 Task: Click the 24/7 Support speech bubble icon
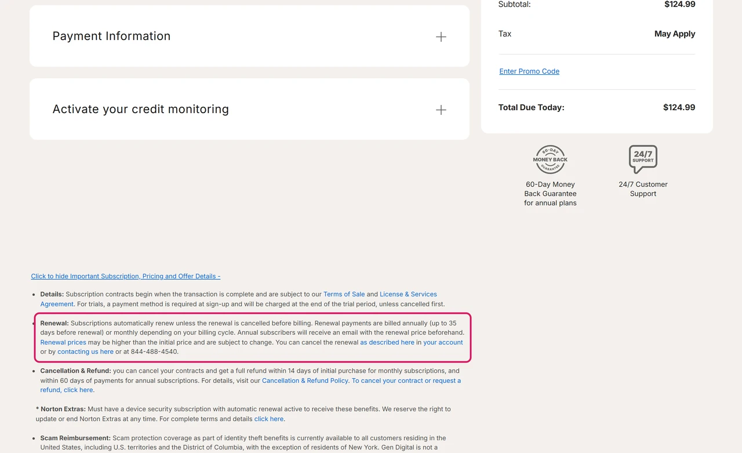tap(643, 160)
